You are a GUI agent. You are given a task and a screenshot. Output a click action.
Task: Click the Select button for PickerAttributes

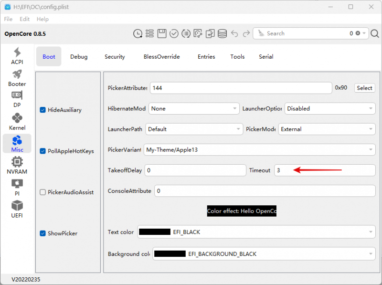tap(364, 88)
